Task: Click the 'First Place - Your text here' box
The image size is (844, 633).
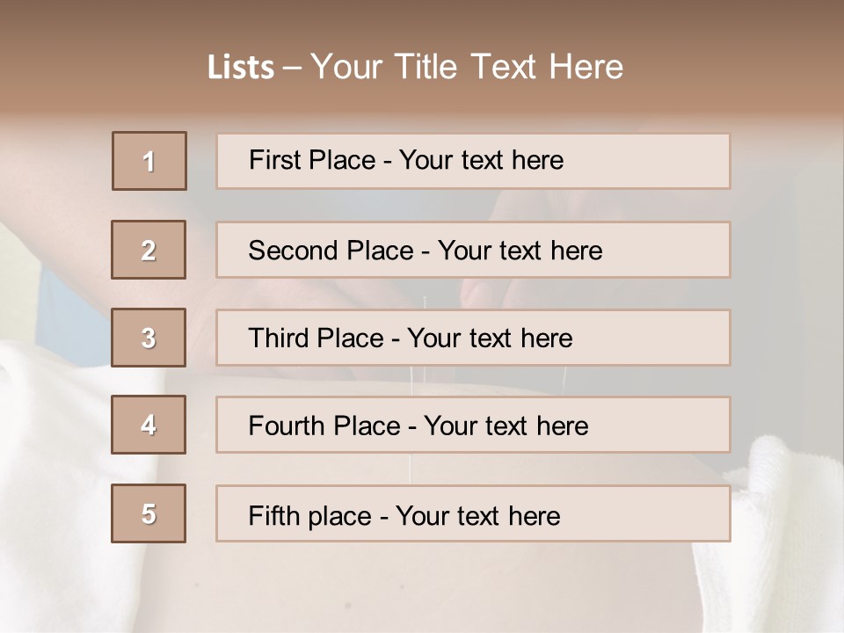Action: (473, 161)
